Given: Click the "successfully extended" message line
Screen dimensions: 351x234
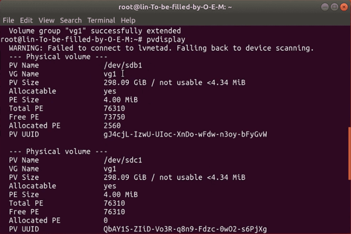Looking at the screenshot, I should (x=95, y=31).
